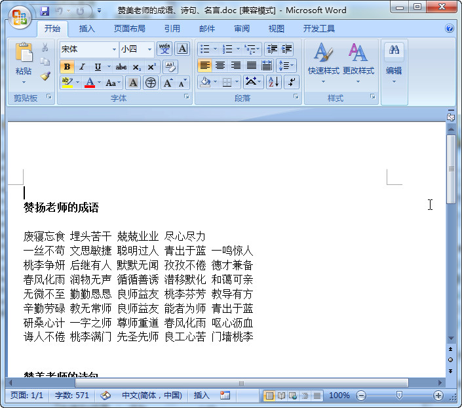This screenshot has width=462, height=408.
Task: Switch to Full Screen Reading view
Action: (281, 396)
